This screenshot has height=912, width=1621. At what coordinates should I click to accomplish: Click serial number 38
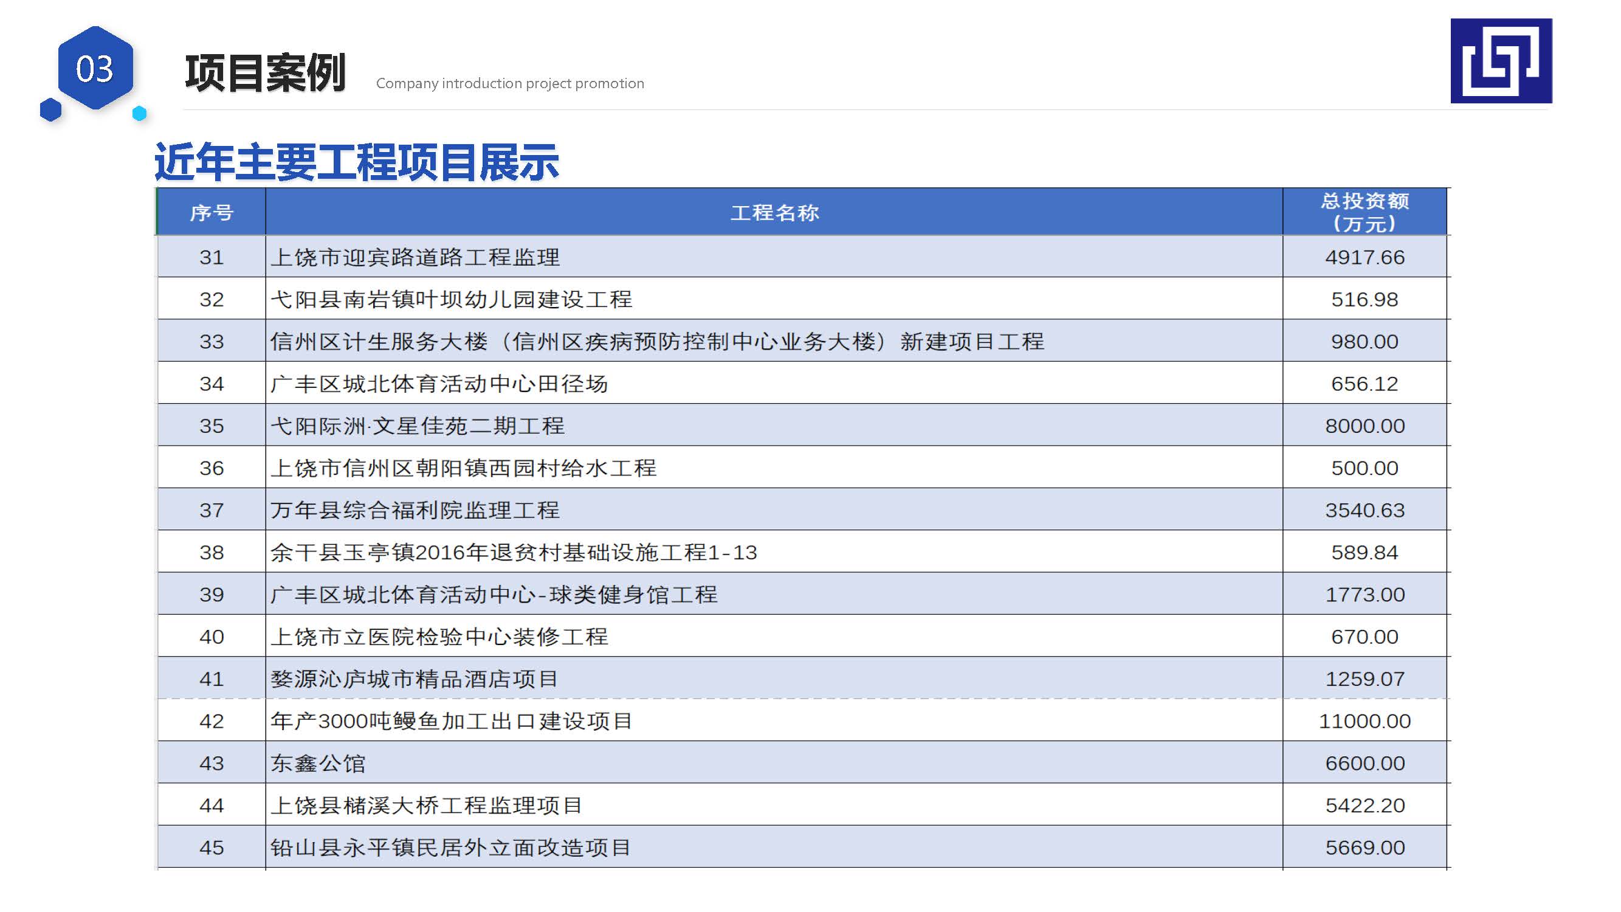(x=212, y=552)
